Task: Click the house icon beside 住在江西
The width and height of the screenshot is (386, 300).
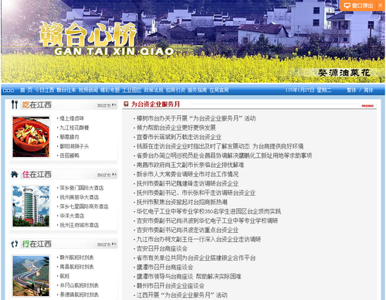Action: coord(15,174)
